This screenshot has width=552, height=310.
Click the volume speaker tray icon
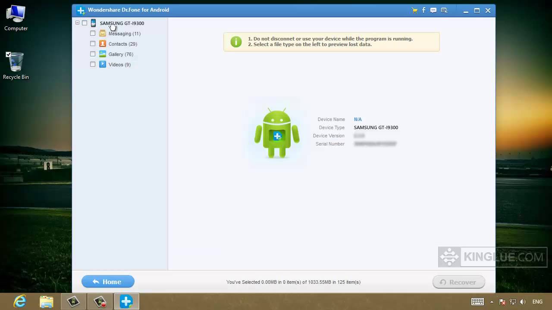[523, 302]
